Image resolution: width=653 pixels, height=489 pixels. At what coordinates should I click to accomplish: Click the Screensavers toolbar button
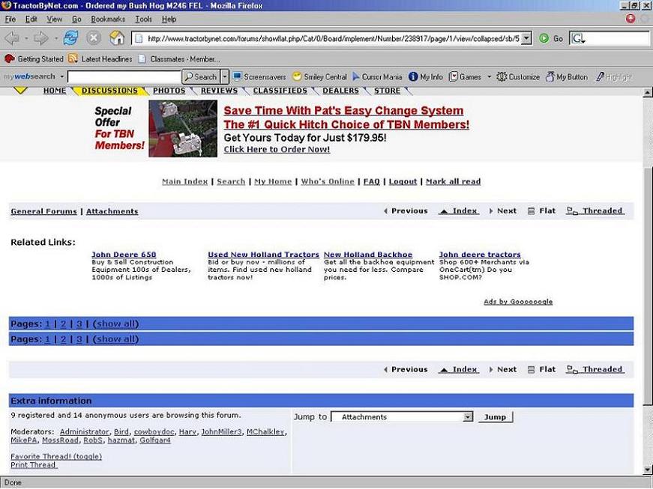(x=259, y=76)
